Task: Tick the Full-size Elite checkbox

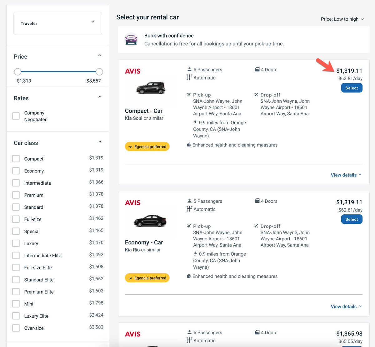Action: (x=16, y=268)
